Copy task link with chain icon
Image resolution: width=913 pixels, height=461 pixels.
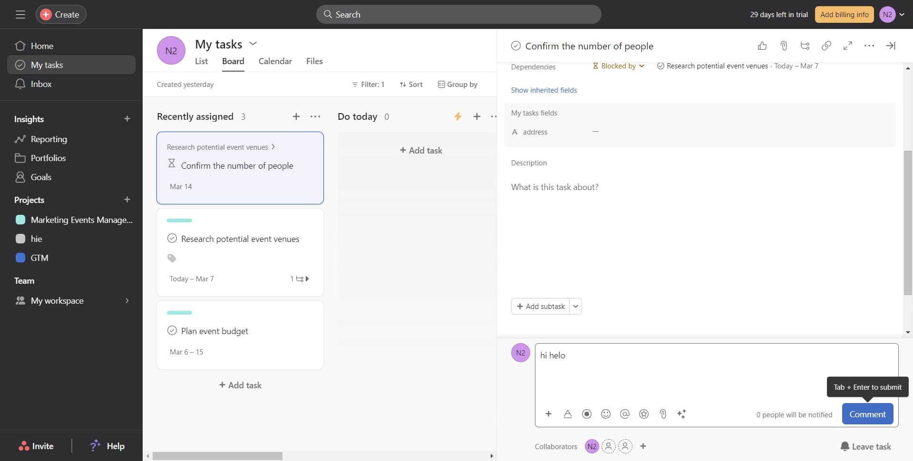pyautogui.click(x=826, y=46)
